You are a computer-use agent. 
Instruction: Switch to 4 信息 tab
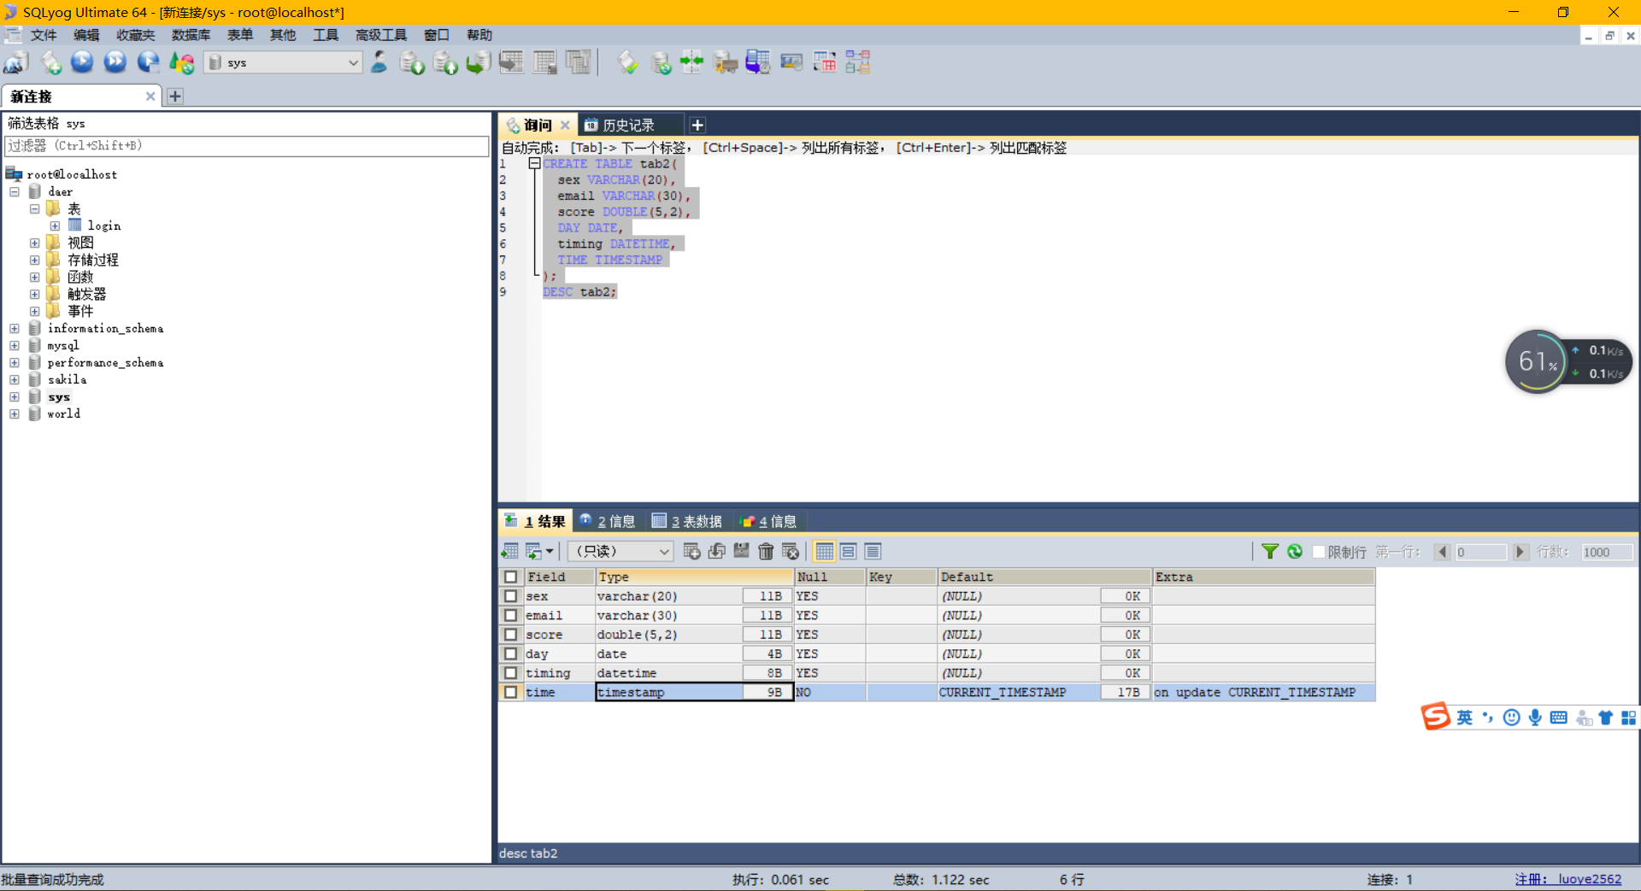tap(768, 521)
